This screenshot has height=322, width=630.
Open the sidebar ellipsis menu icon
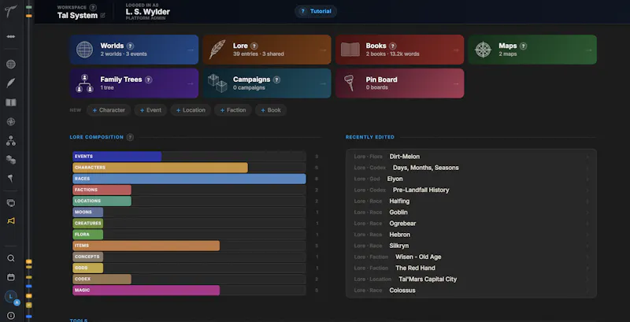click(11, 36)
